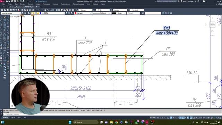Open the Файл menu
The width and height of the screenshot is (222, 125).
tap(3, 4)
